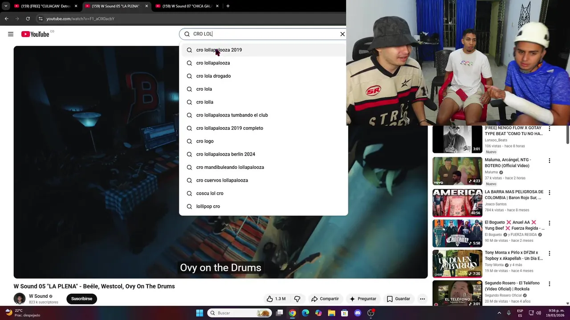Open the W Sound channel name link

[x=38, y=296]
